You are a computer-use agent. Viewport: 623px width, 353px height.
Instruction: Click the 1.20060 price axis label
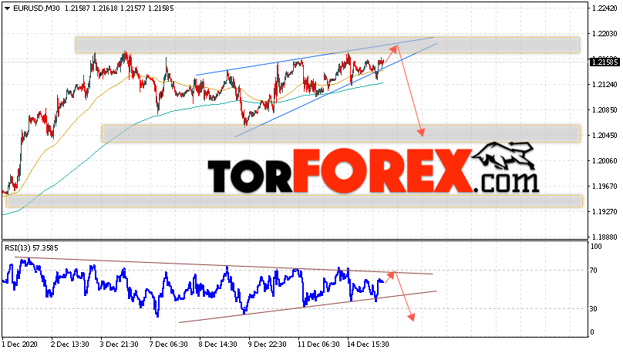604,161
